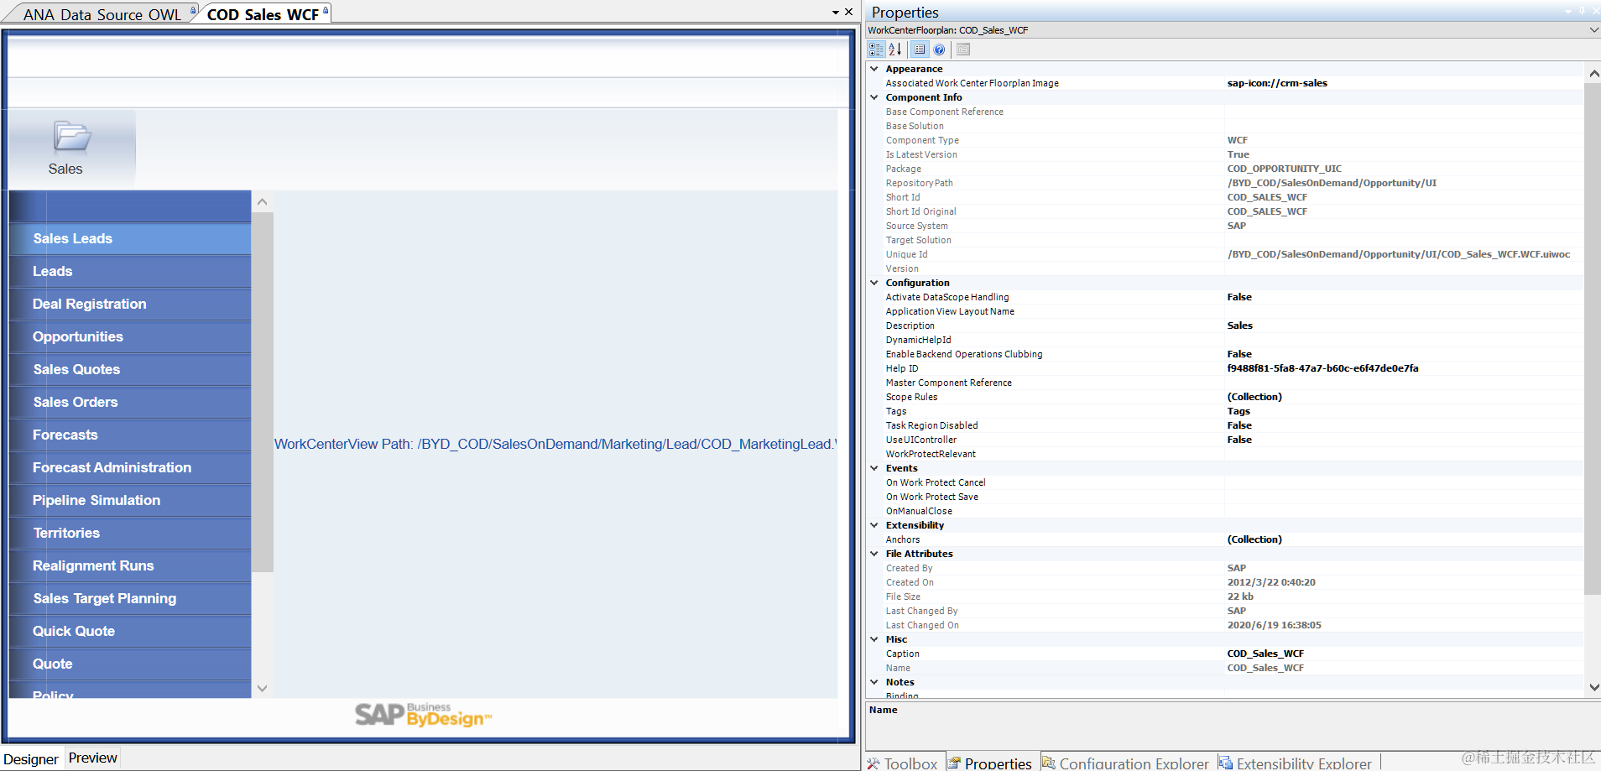This screenshot has width=1601, height=771.
Task: Click the Sales folder icon
Action: tap(71, 136)
